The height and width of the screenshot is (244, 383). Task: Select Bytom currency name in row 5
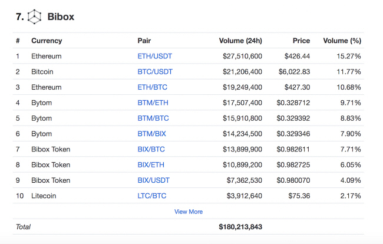point(41,118)
